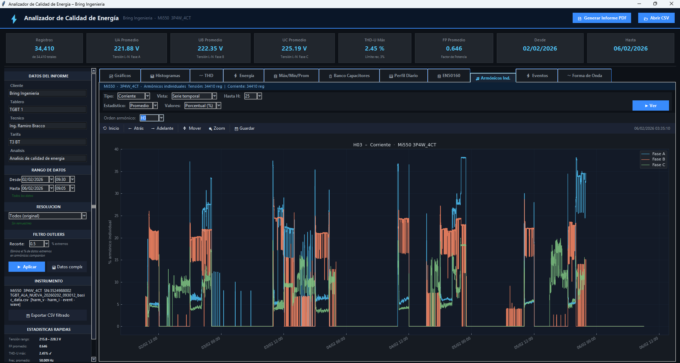Click the left panel scrollbar down arrow
Image resolution: width=680 pixels, height=363 pixels.
pos(94,359)
